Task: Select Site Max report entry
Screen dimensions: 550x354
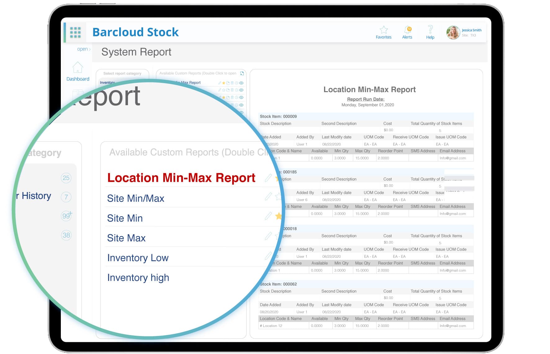Action: point(126,238)
